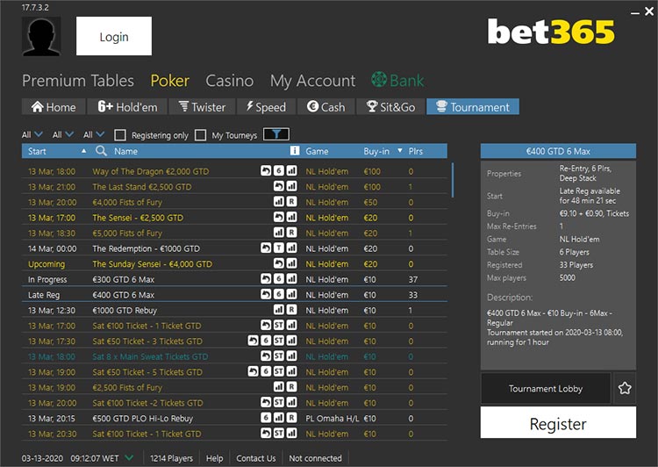
Task: Click the Register button
Action: pos(558,423)
